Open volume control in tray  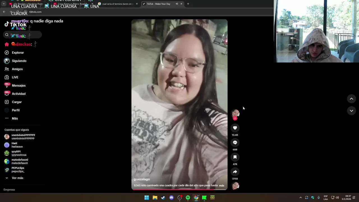pos(337,198)
